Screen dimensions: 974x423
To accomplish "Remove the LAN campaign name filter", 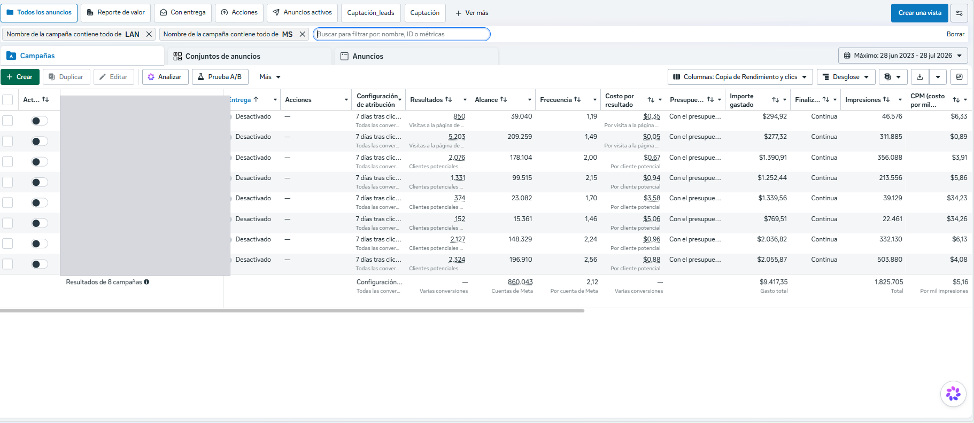I will (149, 34).
